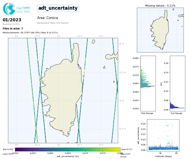
Task: Click the Corsica island on main map
Action: 62,90
